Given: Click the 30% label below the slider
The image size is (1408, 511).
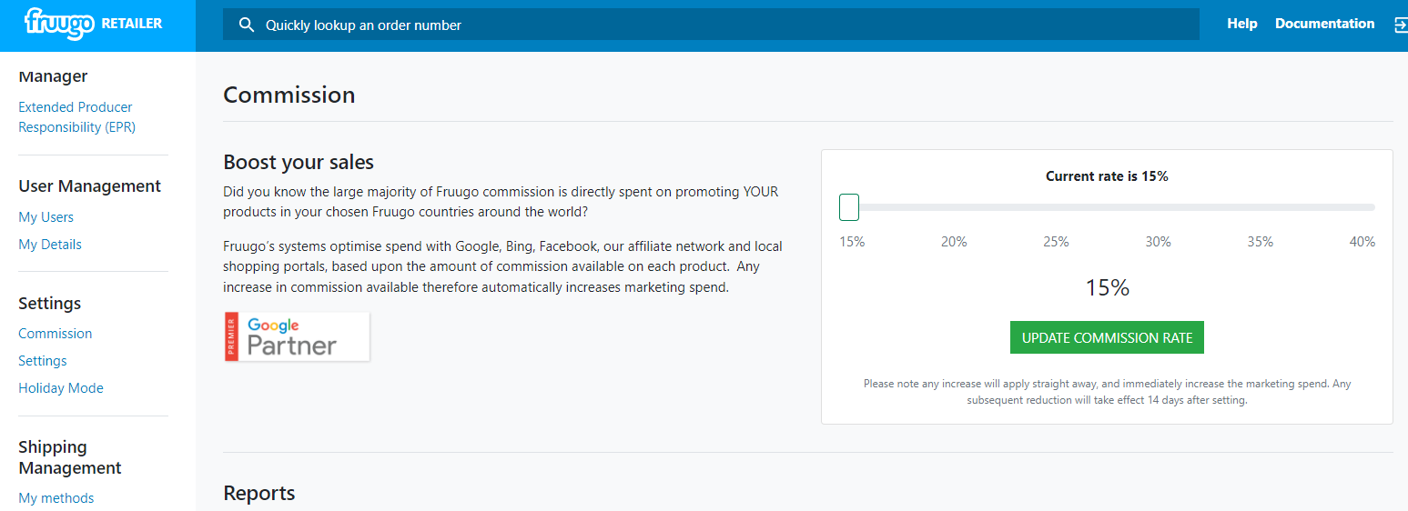Looking at the screenshot, I should tap(1158, 242).
